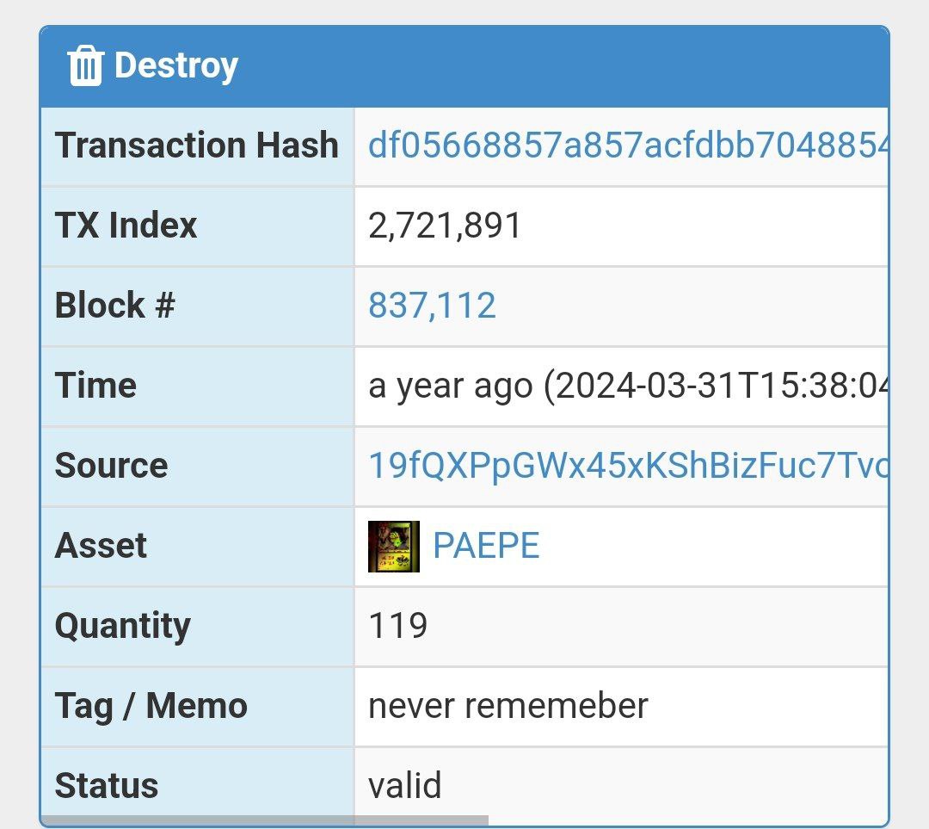Click the status value valid
This screenshot has width=929, height=829.
[404, 785]
